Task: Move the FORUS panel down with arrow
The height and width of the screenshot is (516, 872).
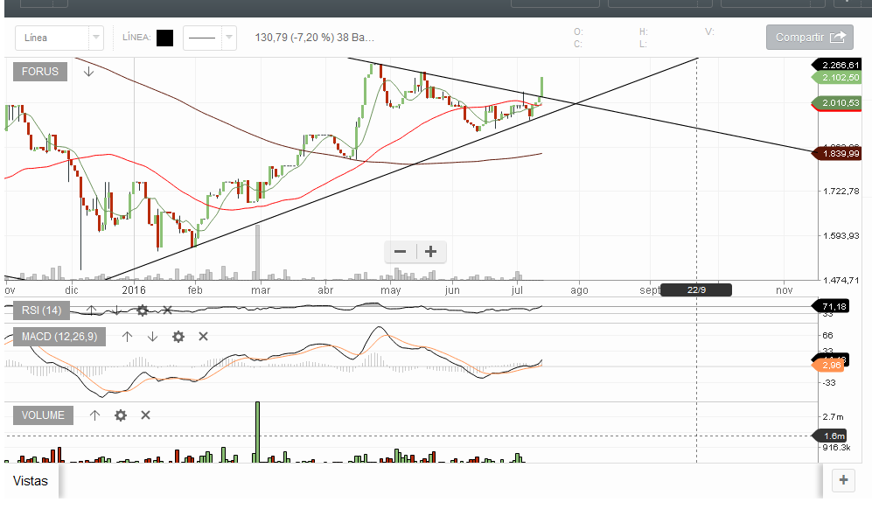Action: tap(88, 72)
